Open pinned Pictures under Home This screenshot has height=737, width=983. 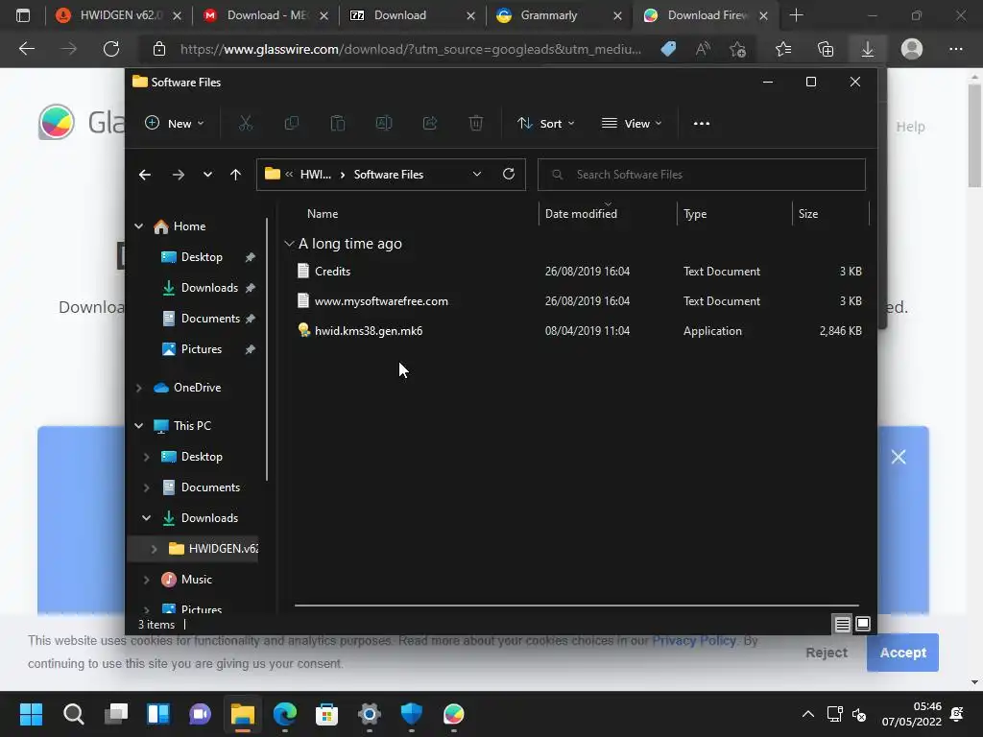point(202,349)
